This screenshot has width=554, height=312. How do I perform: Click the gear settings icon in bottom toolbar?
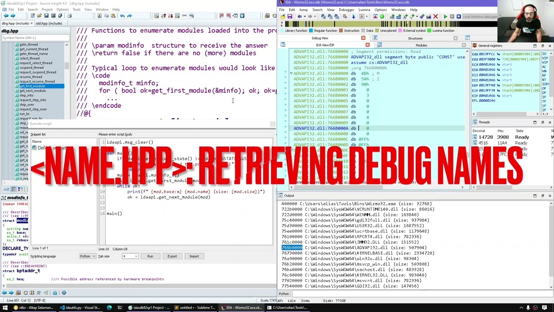[x=64, y=293]
